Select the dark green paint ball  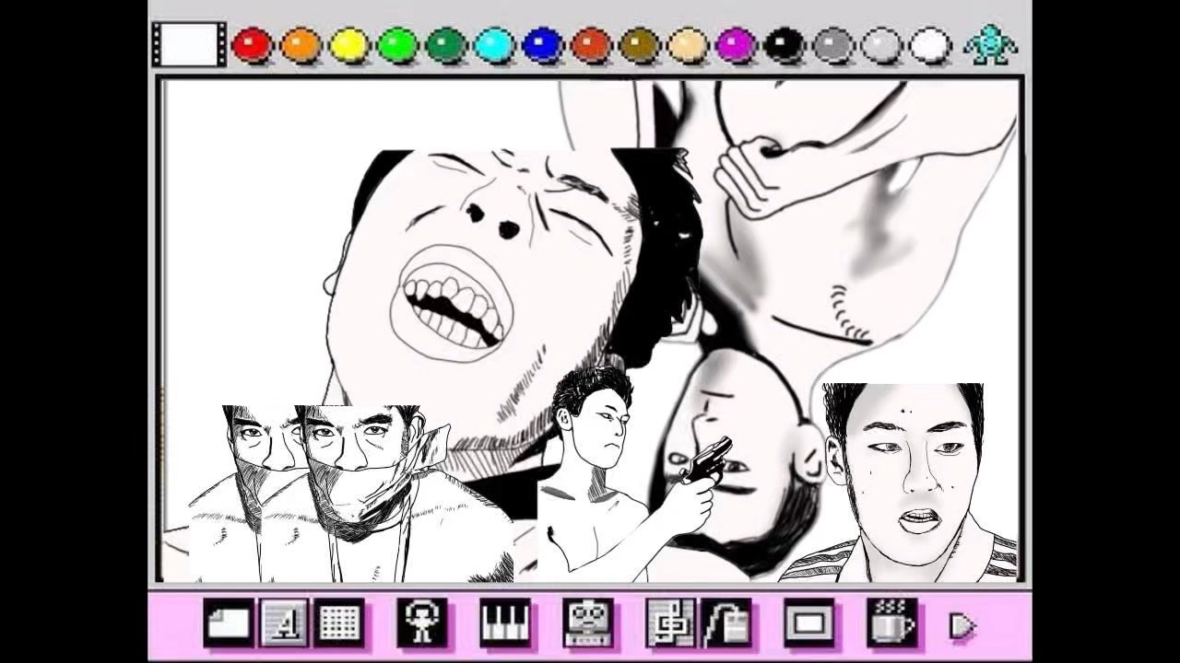click(x=441, y=43)
